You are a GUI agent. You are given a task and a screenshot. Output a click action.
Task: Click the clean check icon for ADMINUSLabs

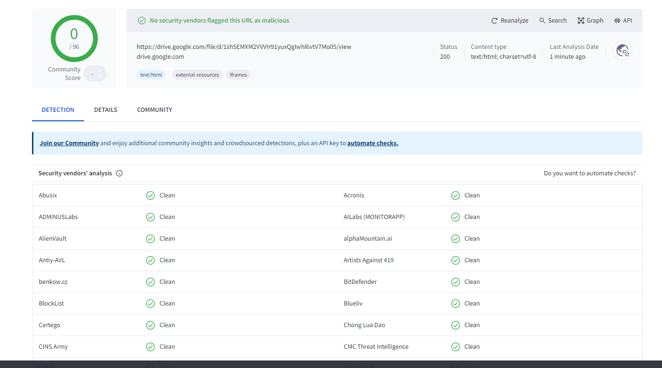pyautogui.click(x=150, y=217)
